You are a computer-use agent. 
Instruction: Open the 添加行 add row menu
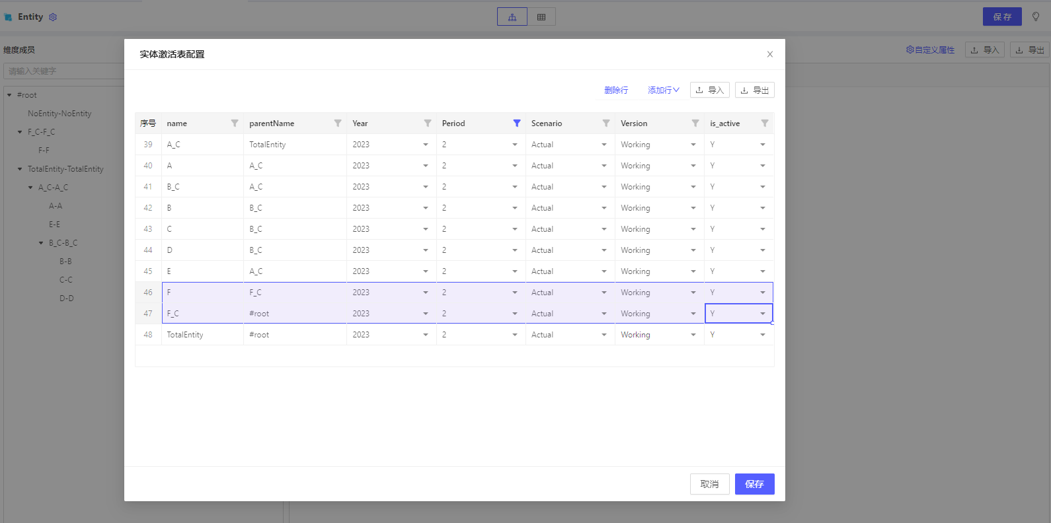[x=663, y=90]
